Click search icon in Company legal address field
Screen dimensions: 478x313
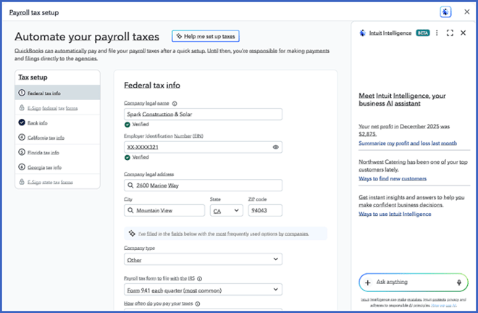point(130,185)
